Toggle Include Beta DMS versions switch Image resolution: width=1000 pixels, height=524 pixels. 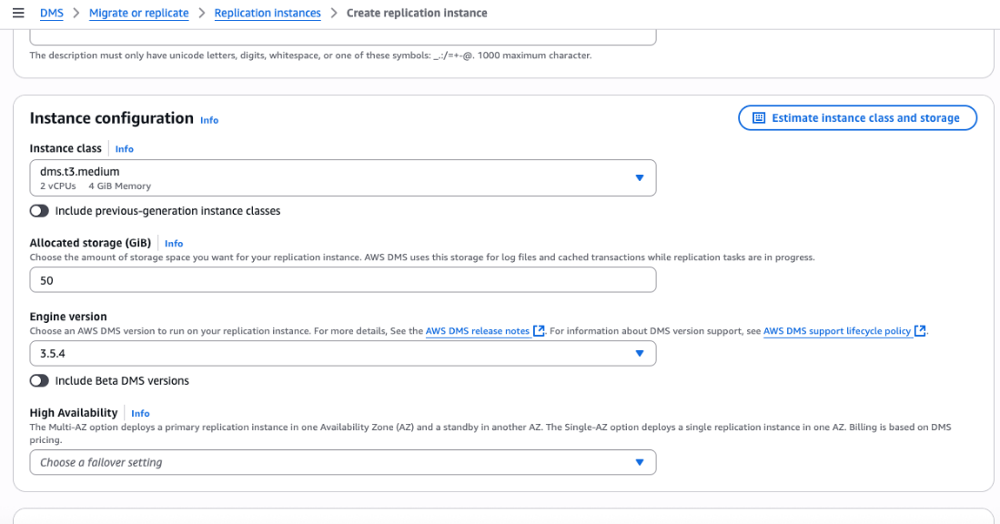(x=39, y=381)
